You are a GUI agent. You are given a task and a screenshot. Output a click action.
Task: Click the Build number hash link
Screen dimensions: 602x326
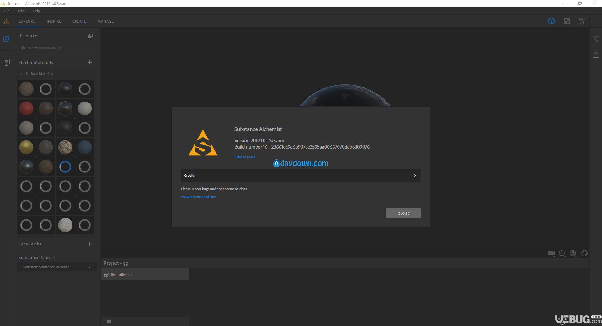[x=302, y=147]
